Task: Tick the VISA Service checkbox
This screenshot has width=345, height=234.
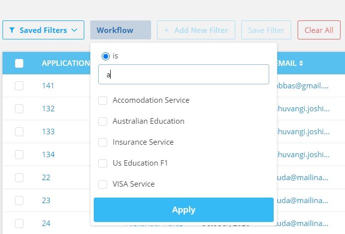Action: tap(103, 184)
